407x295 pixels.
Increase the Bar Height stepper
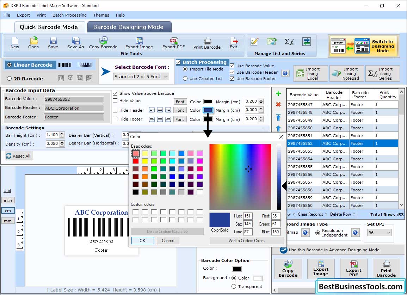(x=62, y=134)
